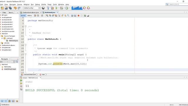
Task: Click the Output settings icon below Stop
Action: click(21, 89)
